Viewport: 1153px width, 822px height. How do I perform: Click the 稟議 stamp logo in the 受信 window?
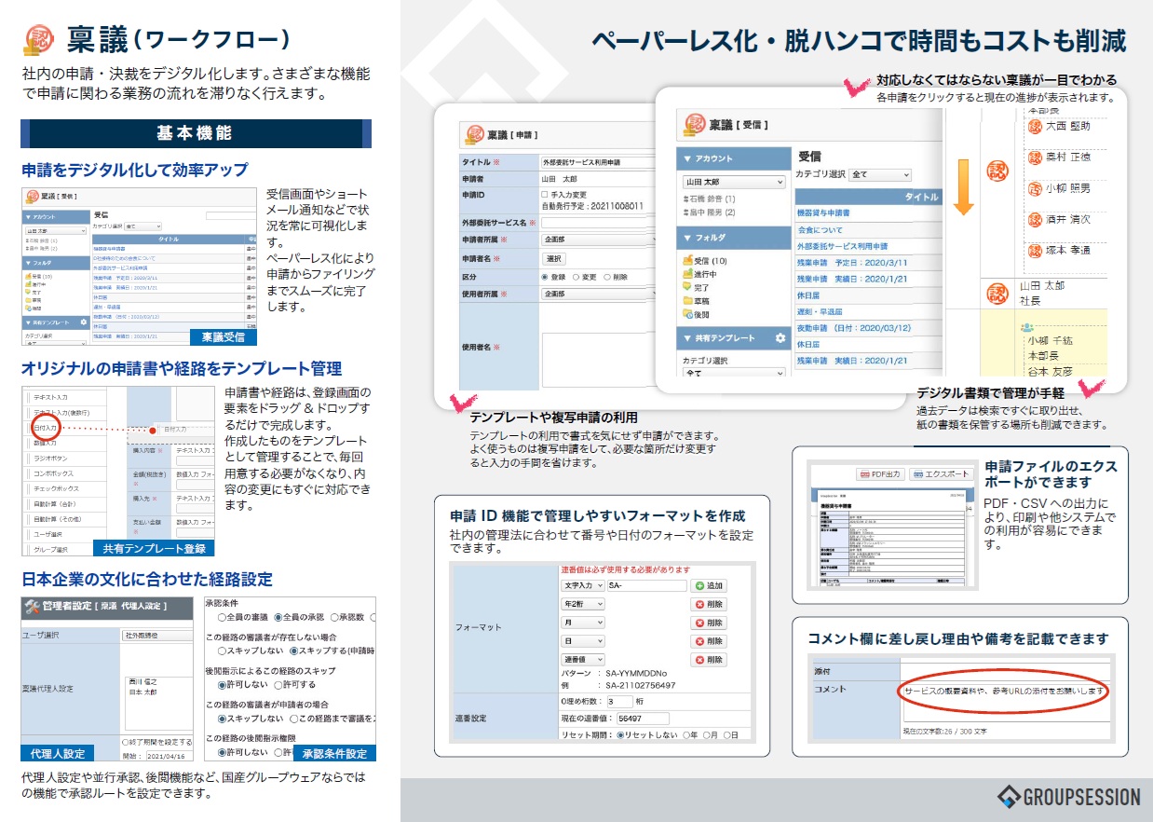point(693,124)
